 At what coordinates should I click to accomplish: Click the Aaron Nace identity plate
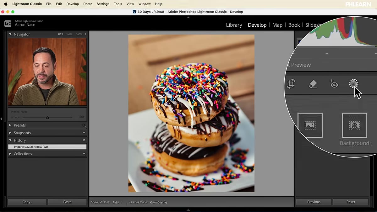coord(25,25)
